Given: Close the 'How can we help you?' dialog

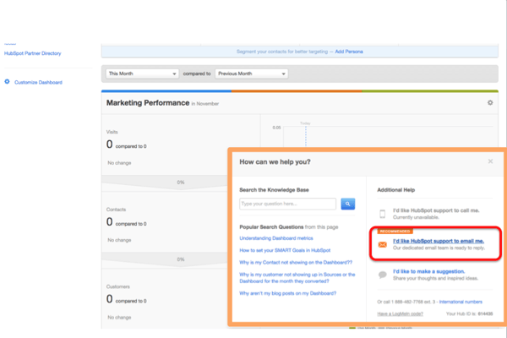Looking at the screenshot, I should [x=490, y=161].
